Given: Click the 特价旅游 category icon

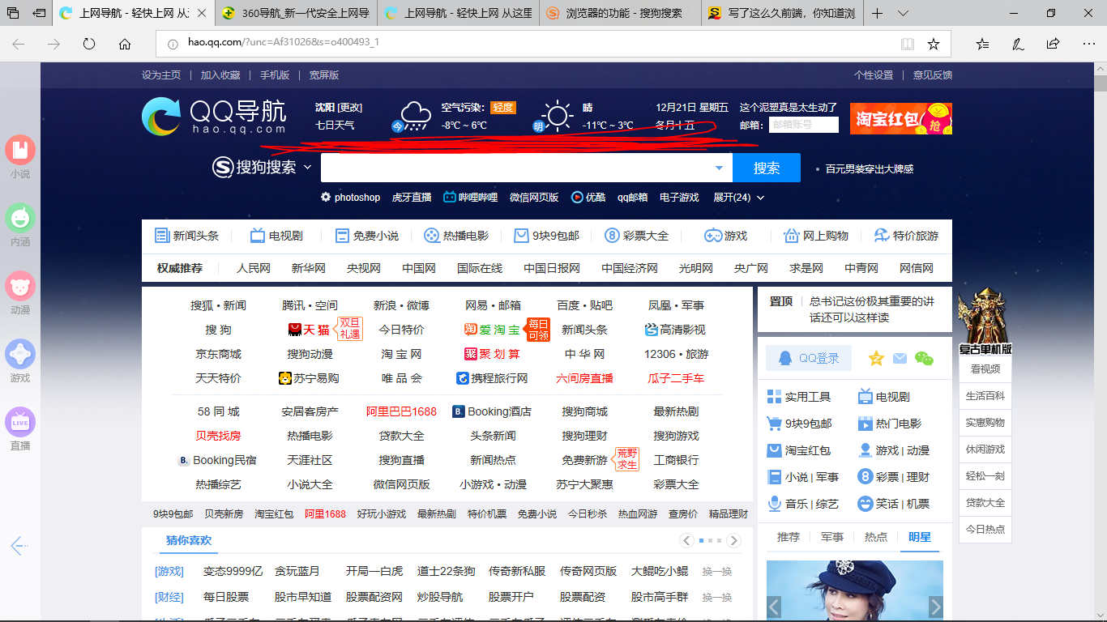Looking at the screenshot, I should [x=881, y=236].
